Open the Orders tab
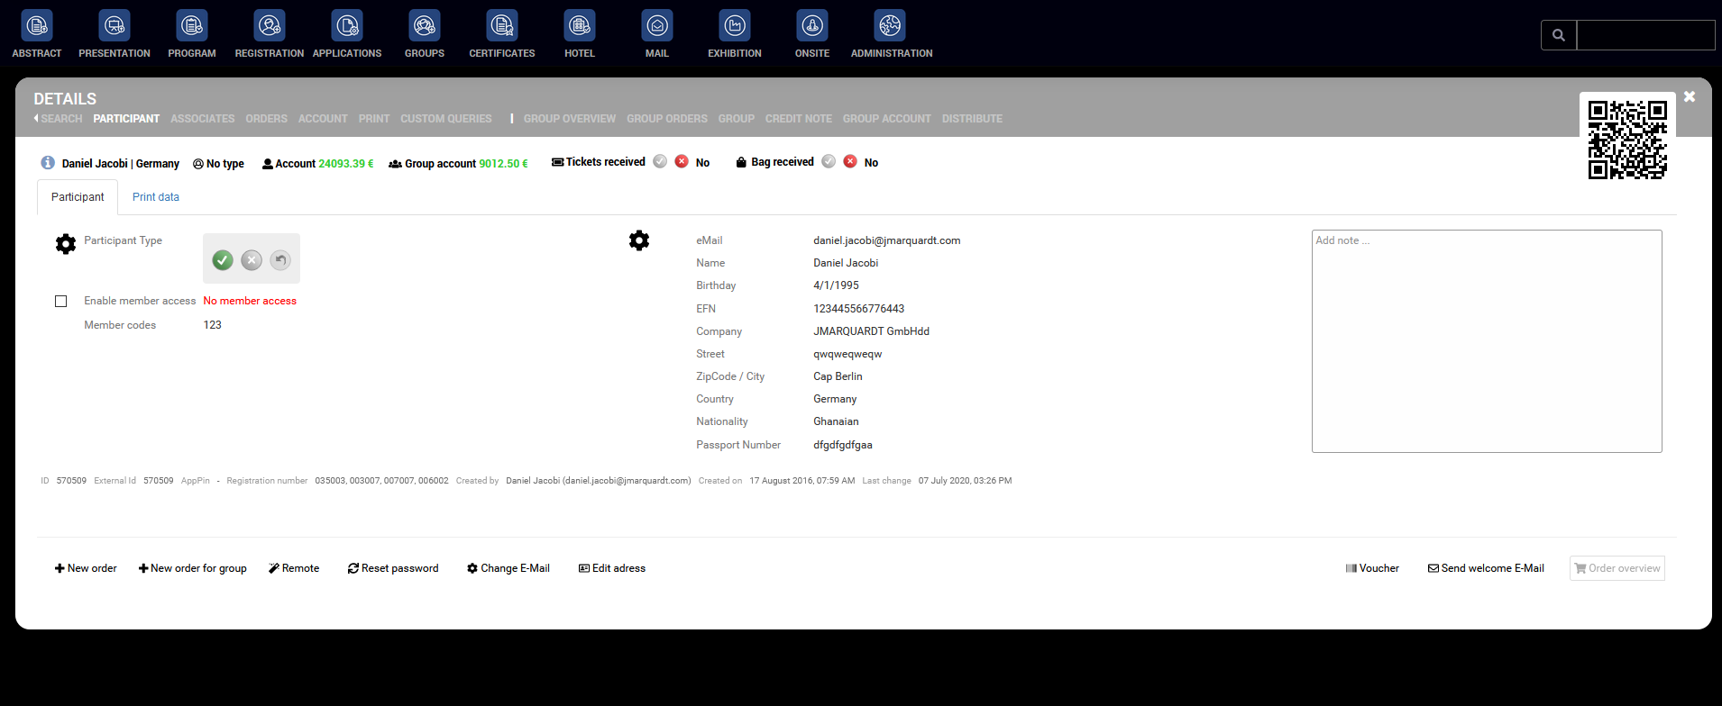The height and width of the screenshot is (706, 1722). [267, 119]
